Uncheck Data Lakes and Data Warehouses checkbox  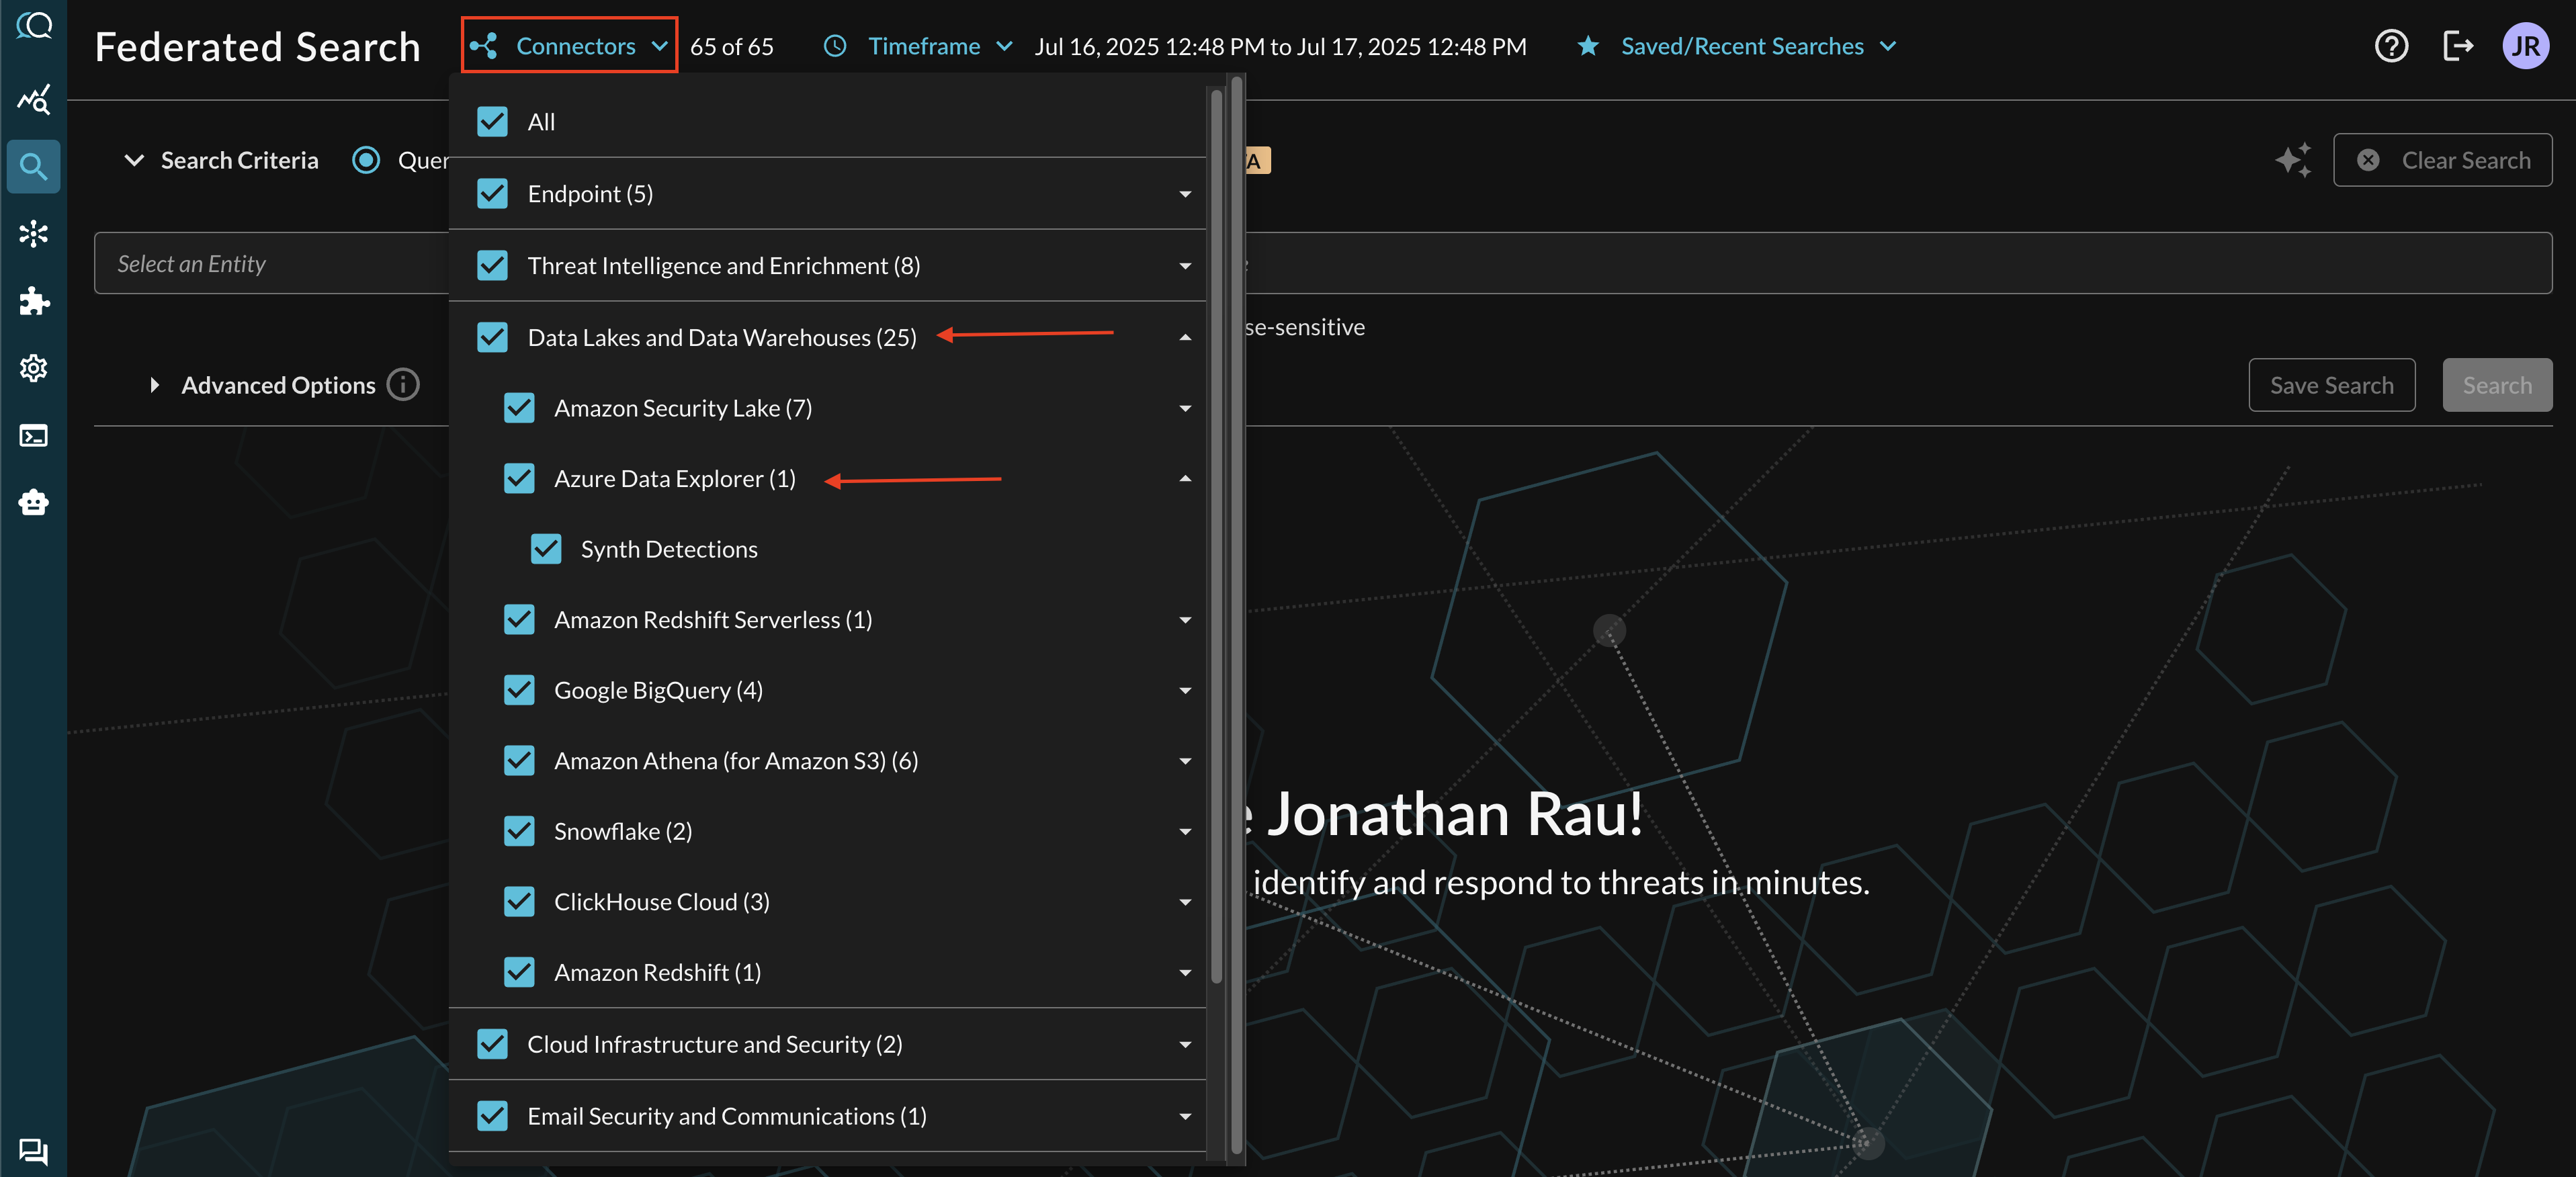[492, 337]
